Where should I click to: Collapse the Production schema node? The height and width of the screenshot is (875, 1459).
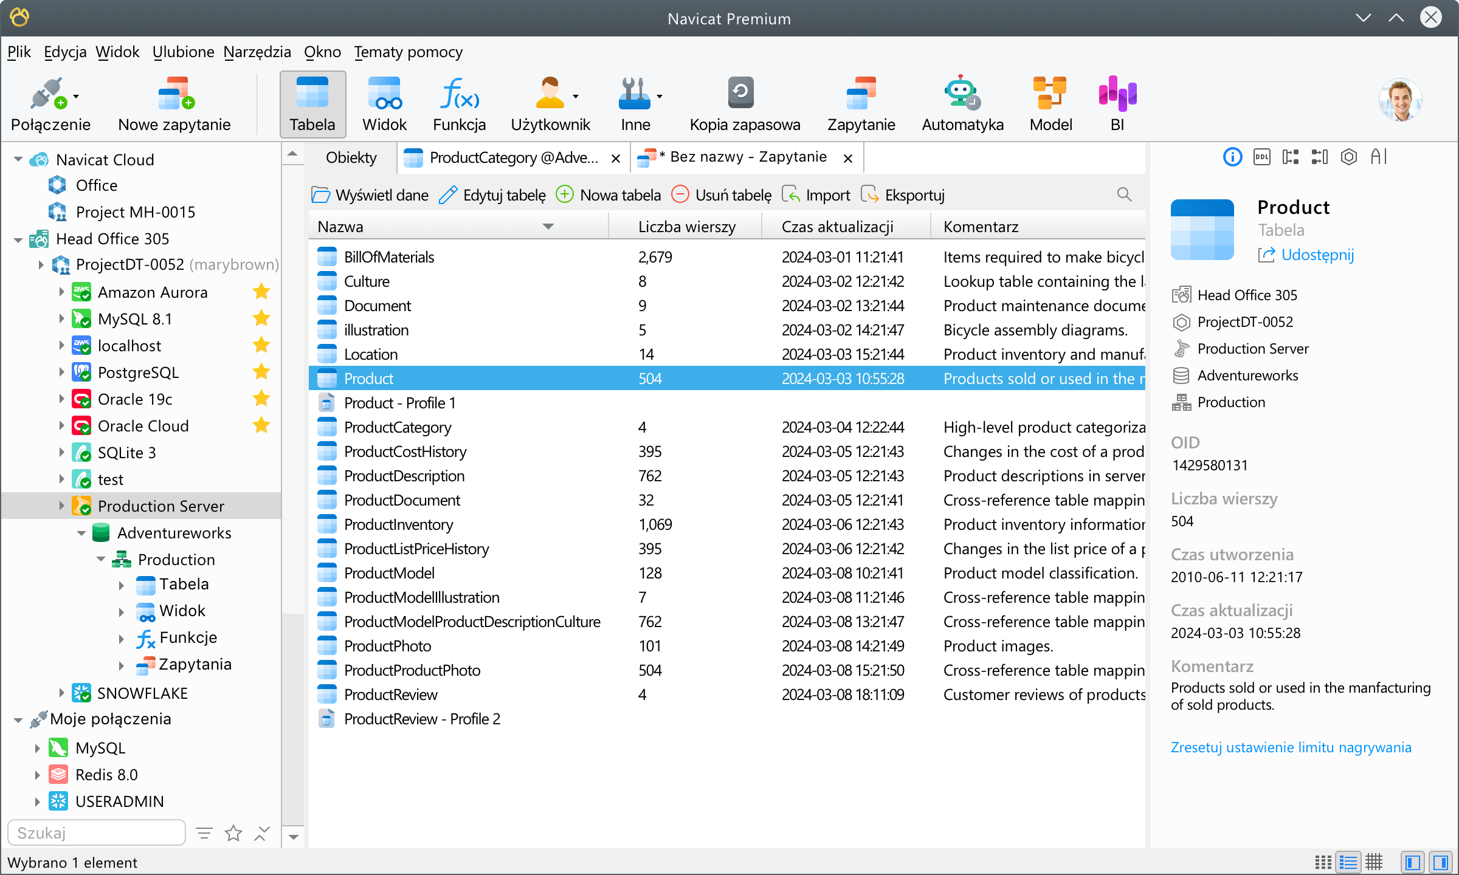(101, 559)
